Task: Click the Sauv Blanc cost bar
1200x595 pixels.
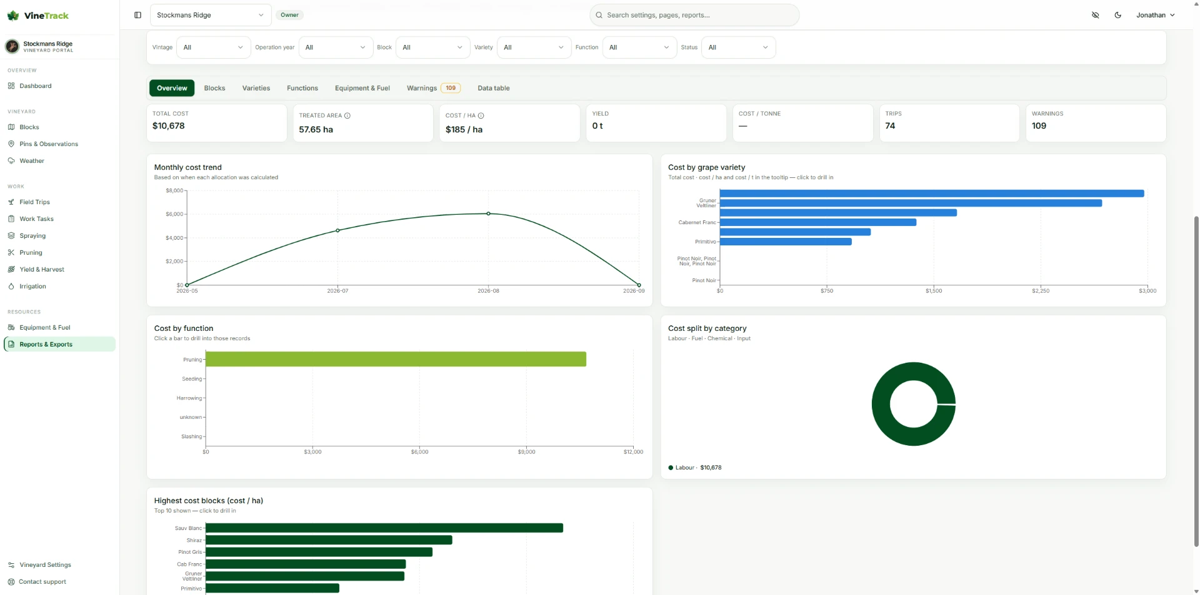Action: 384,528
